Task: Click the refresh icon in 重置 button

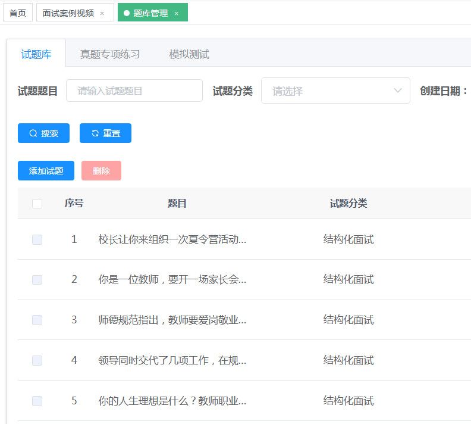Action: [95, 133]
